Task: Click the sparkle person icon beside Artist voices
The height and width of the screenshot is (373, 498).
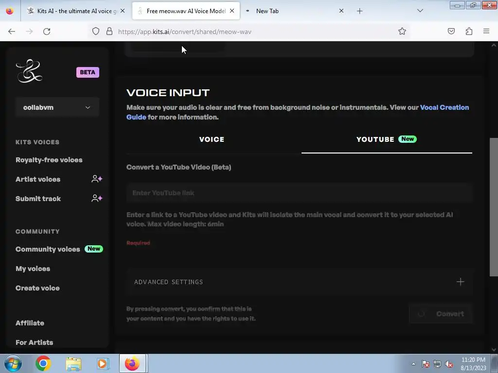Action: 97,179
